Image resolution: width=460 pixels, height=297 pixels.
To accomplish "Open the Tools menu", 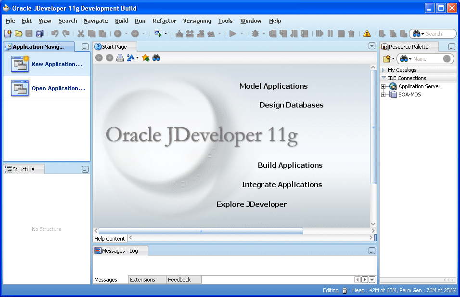I will 225,21.
